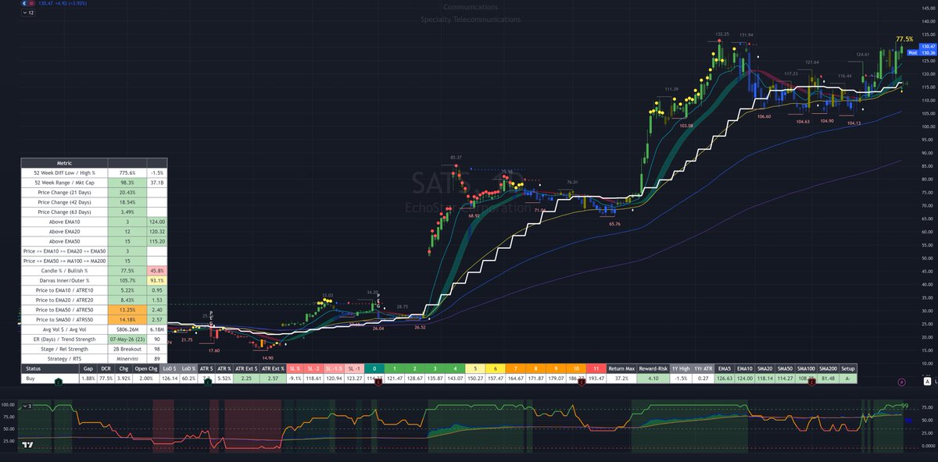
Task: Click the Metric table header
Action: point(64,162)
